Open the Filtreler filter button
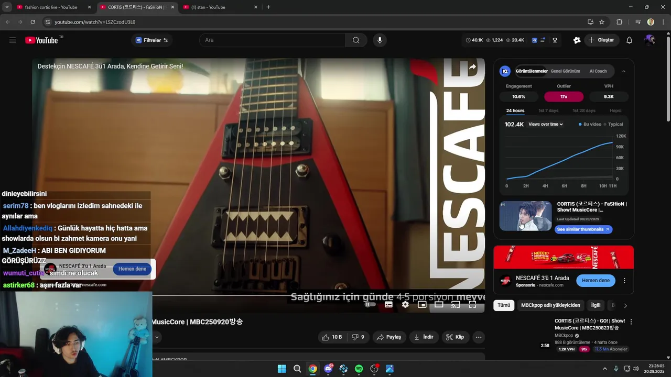Screen dimensions: 671x377 tap(151, 40)
